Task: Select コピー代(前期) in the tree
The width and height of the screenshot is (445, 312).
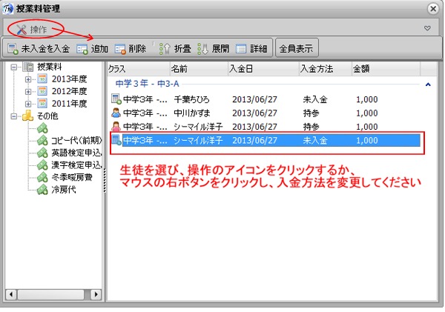Action: click(x=76, y=140)
